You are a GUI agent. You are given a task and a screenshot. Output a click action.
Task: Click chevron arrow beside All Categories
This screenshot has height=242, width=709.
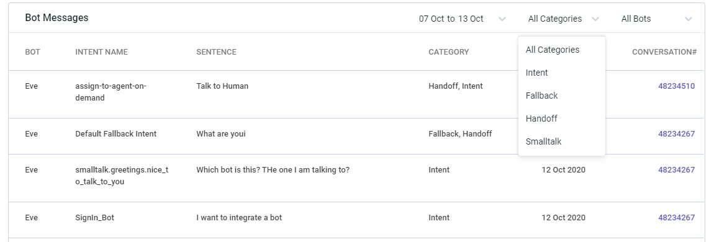click(x=595, y=19)
